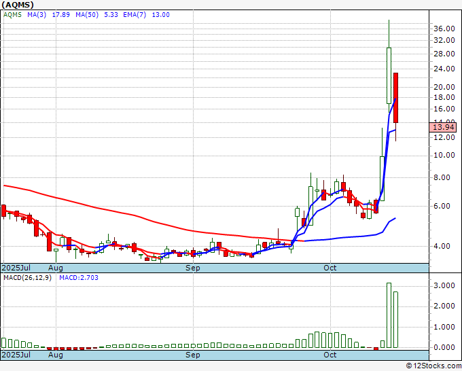This screenshot has height=371, width=462.
Task: Click the (AQMS) chart title
Action: [18, 5]
